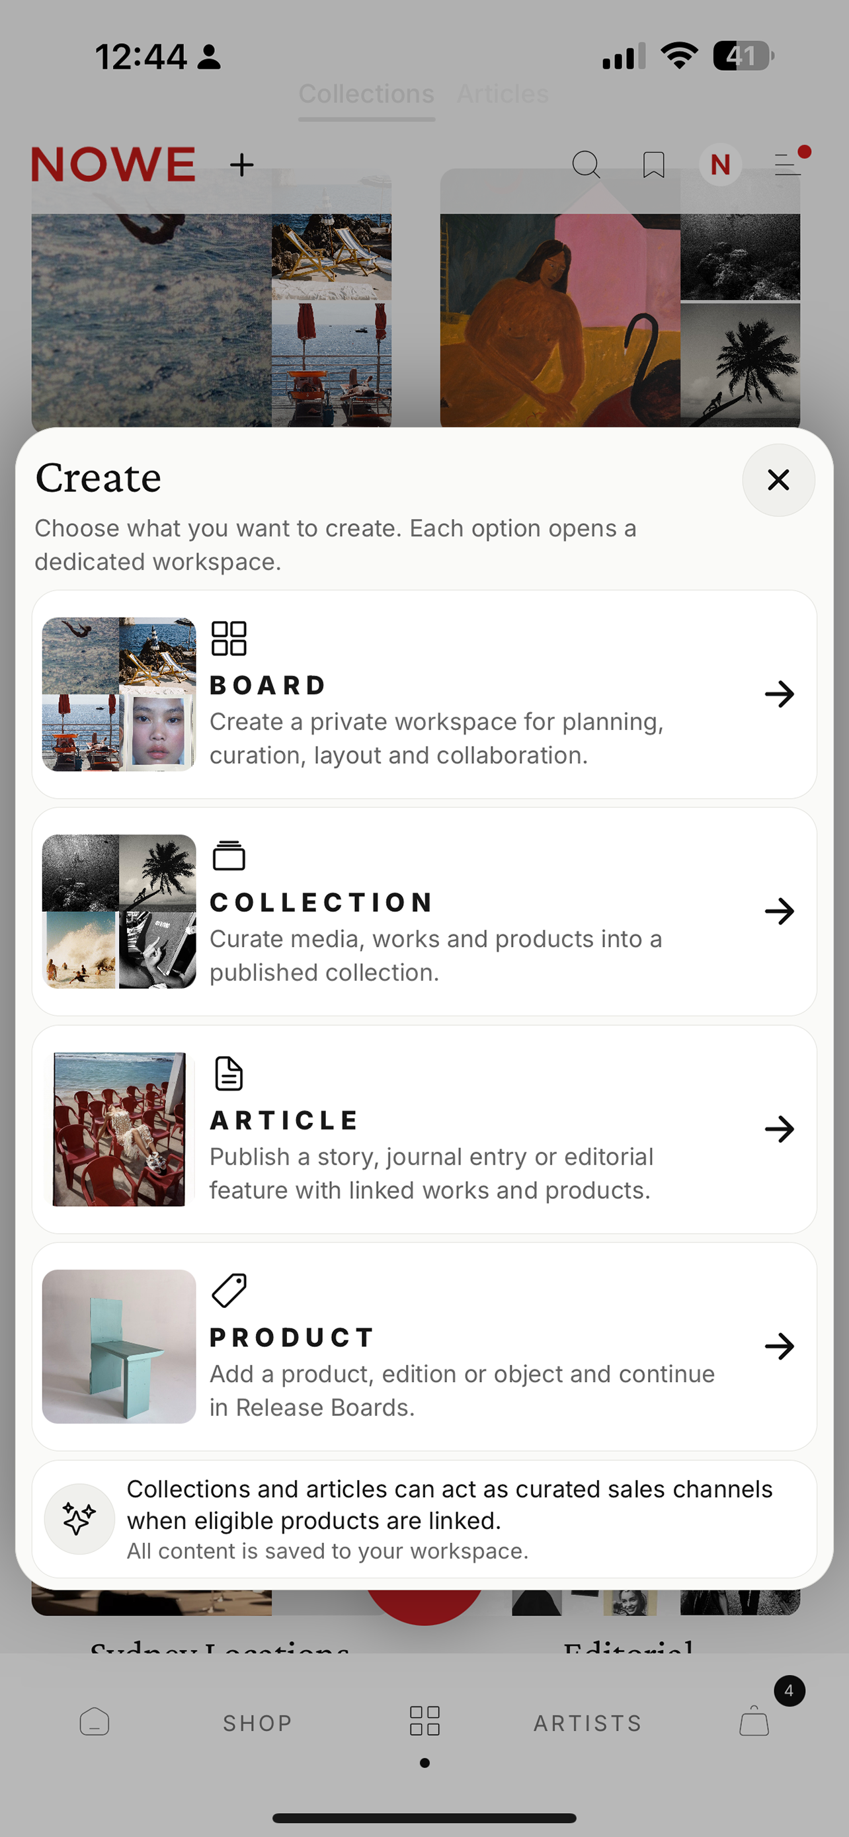Tap the Product tag icon

[229, 1291]
